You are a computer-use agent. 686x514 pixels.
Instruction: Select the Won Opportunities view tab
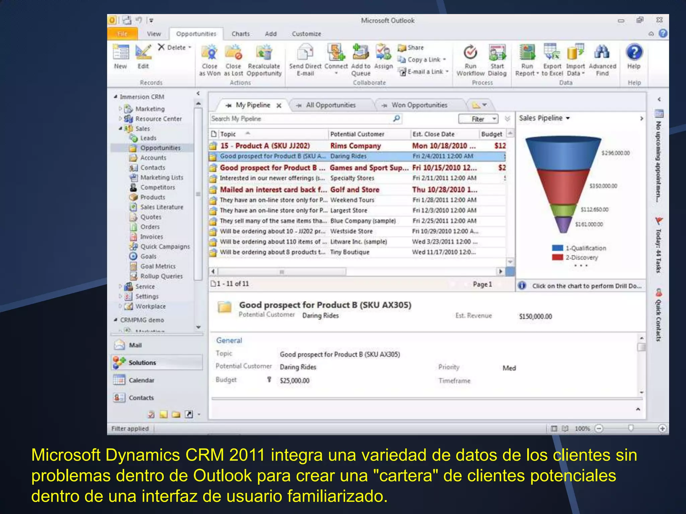pyautogui.click(x=419, y=105)
